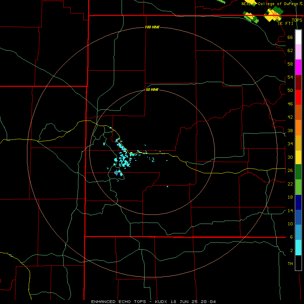
Task: Click the legend value "18"
Action: (x=290, y=197)
